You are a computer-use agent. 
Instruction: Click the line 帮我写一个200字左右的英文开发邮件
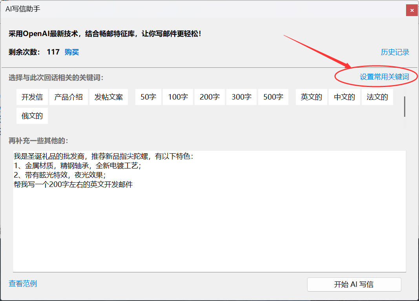pos(73,184)
